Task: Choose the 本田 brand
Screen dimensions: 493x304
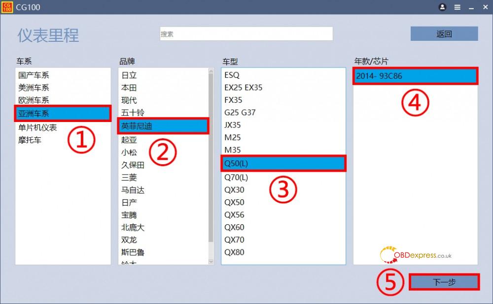Action: coord(164,88)
